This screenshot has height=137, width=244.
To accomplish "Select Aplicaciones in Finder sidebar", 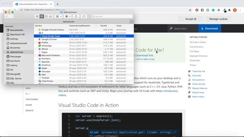I will point(19,52).
